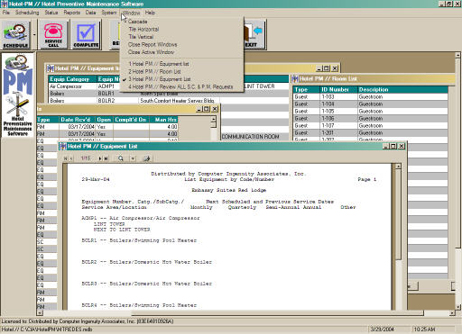Go to first report page button
This screenshot has width=462, height=334.
click(65, 158)
